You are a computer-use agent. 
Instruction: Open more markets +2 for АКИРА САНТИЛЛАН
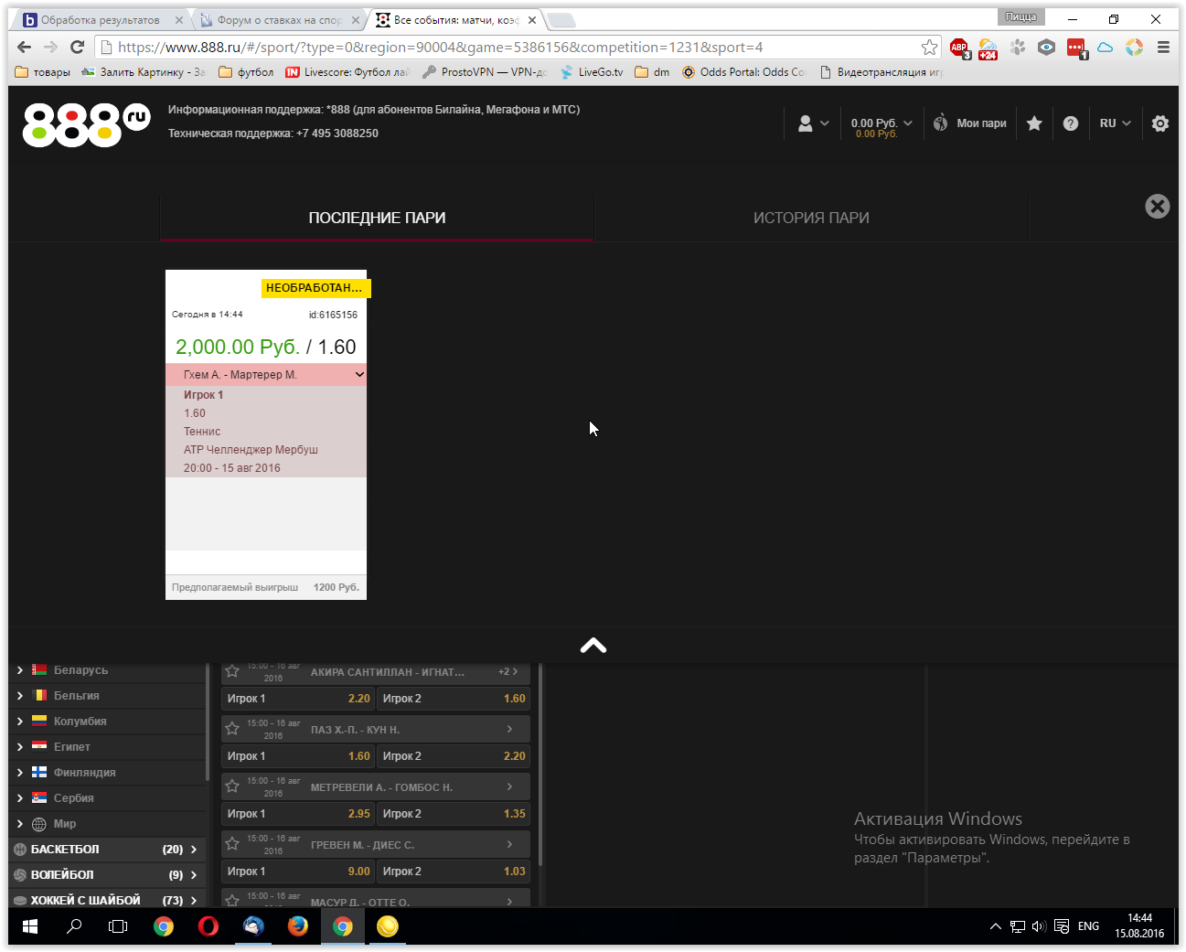[508, 671]
